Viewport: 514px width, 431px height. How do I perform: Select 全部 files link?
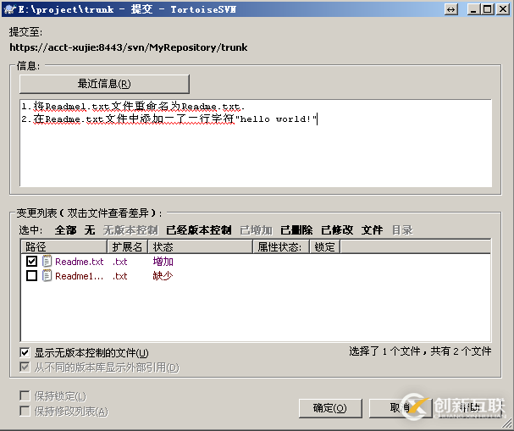click(x=65, y=230)
